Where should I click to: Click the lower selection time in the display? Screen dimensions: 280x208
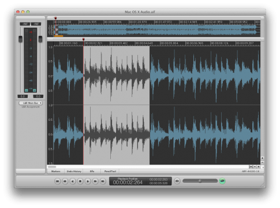(x=158, y=183)
